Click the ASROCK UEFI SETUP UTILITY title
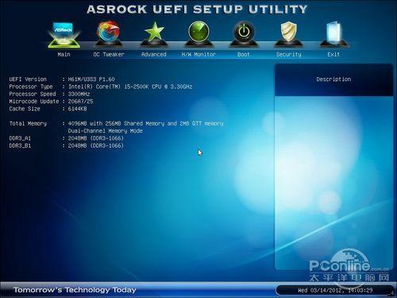The image size is (397, 298). [197, 10]
